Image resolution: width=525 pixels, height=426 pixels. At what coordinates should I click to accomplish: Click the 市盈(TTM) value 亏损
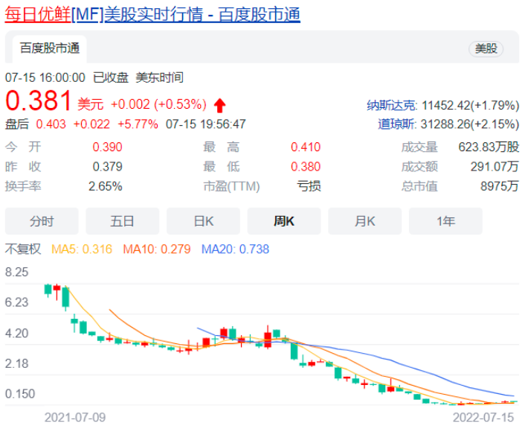coord(309,186)
